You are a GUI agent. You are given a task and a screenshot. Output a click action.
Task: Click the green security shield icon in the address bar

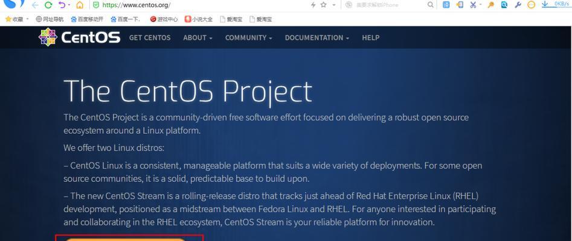point(96,5)
